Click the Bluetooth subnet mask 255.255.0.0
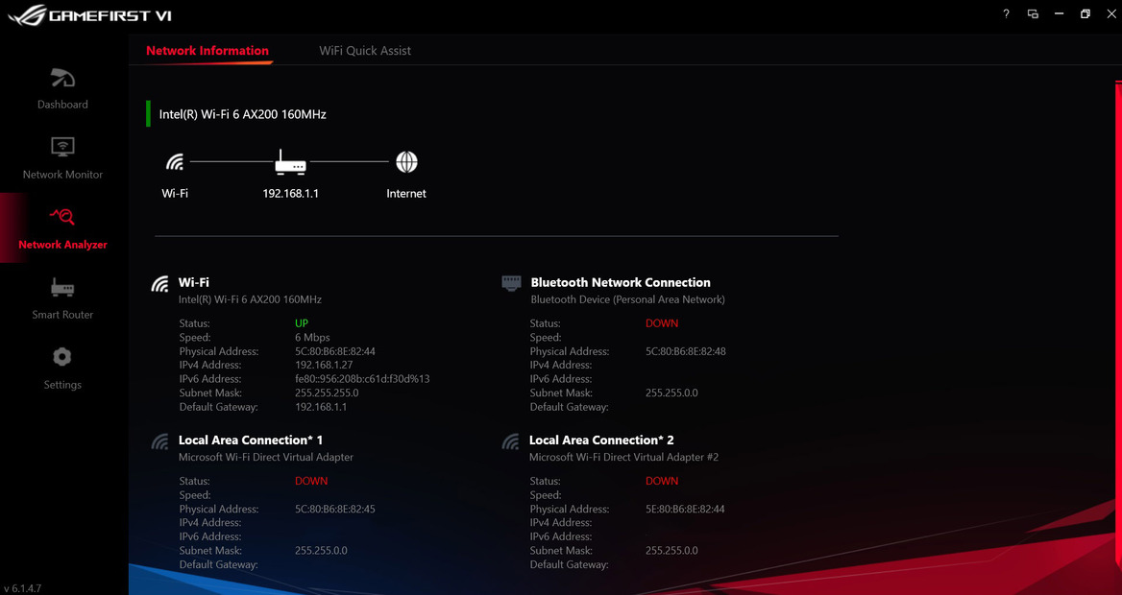Viewport: 1122px width, 595px height. point(671,393)
